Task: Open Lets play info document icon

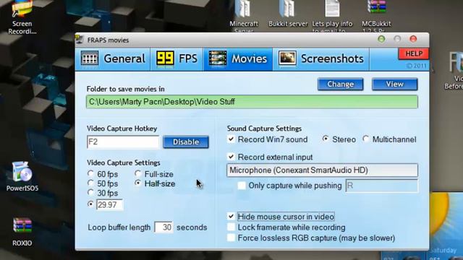Action: (x=332, y=16)
